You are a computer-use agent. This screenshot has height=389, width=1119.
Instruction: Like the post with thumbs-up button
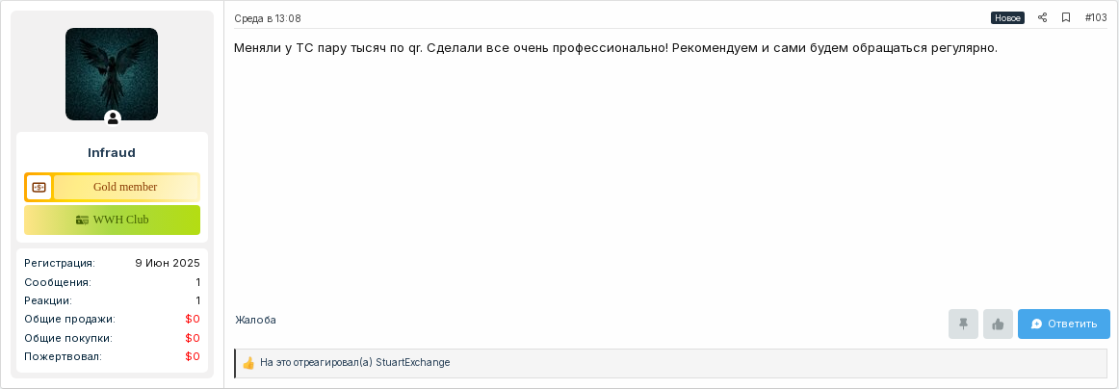pyautogui.click(x=998, y=324)
